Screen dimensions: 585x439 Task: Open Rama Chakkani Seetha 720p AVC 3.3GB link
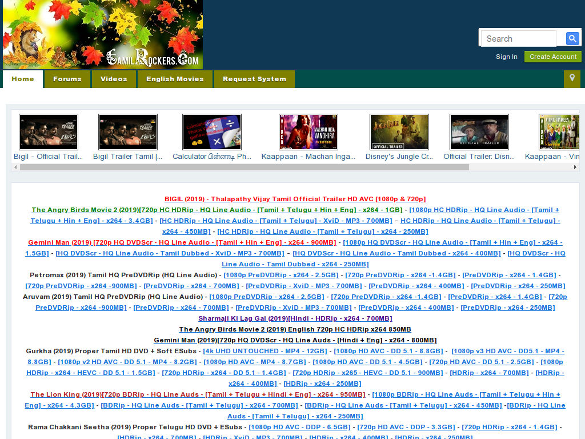406,426
